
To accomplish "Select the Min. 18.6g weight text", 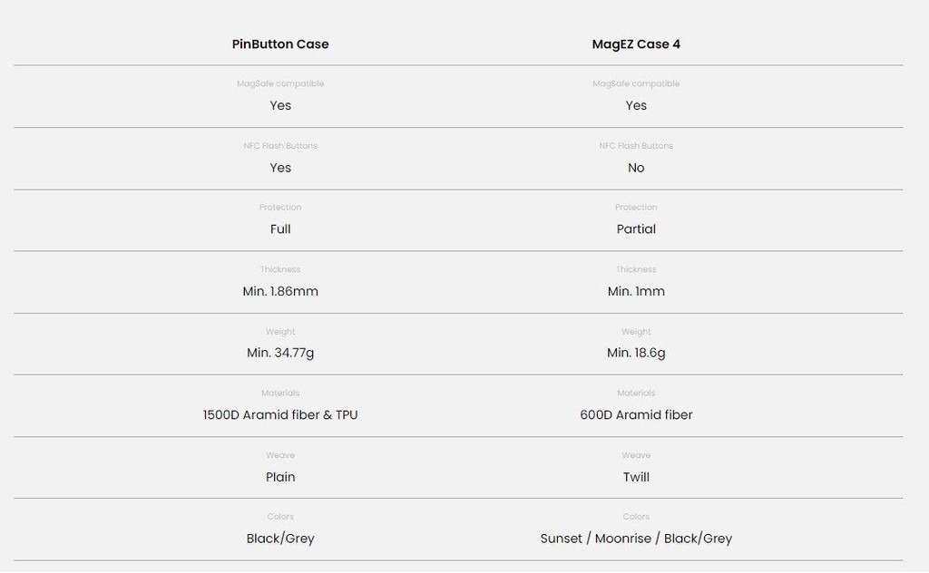I will [x=636, y=353].
